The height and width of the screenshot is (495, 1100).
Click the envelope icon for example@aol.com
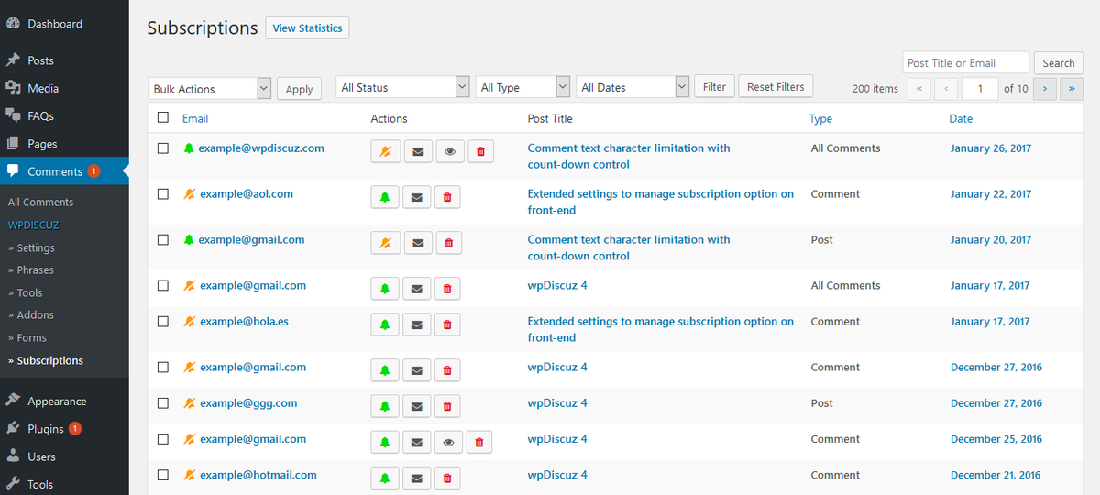416,197
